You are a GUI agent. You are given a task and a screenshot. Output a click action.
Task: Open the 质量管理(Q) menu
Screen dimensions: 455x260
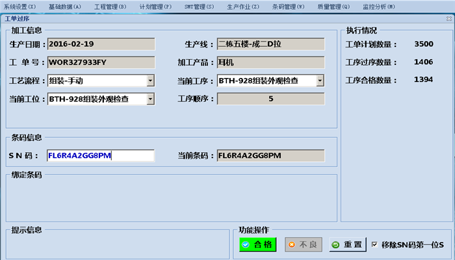click(x=333, y=6)
